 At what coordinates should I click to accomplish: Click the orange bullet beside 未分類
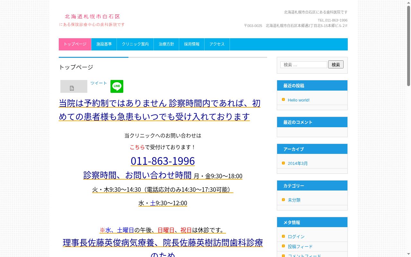coord(283,199)
